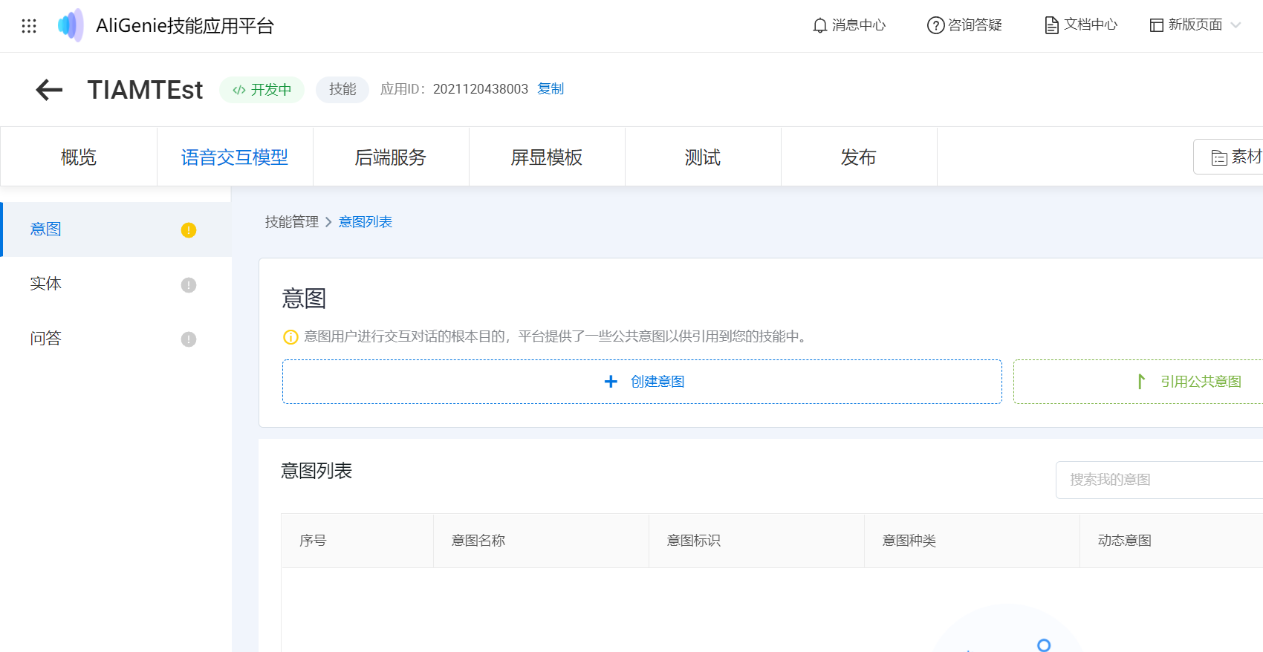1263x652 pixels.
Task: Click the bell icon for 消息中心
Action: (819, 25)
